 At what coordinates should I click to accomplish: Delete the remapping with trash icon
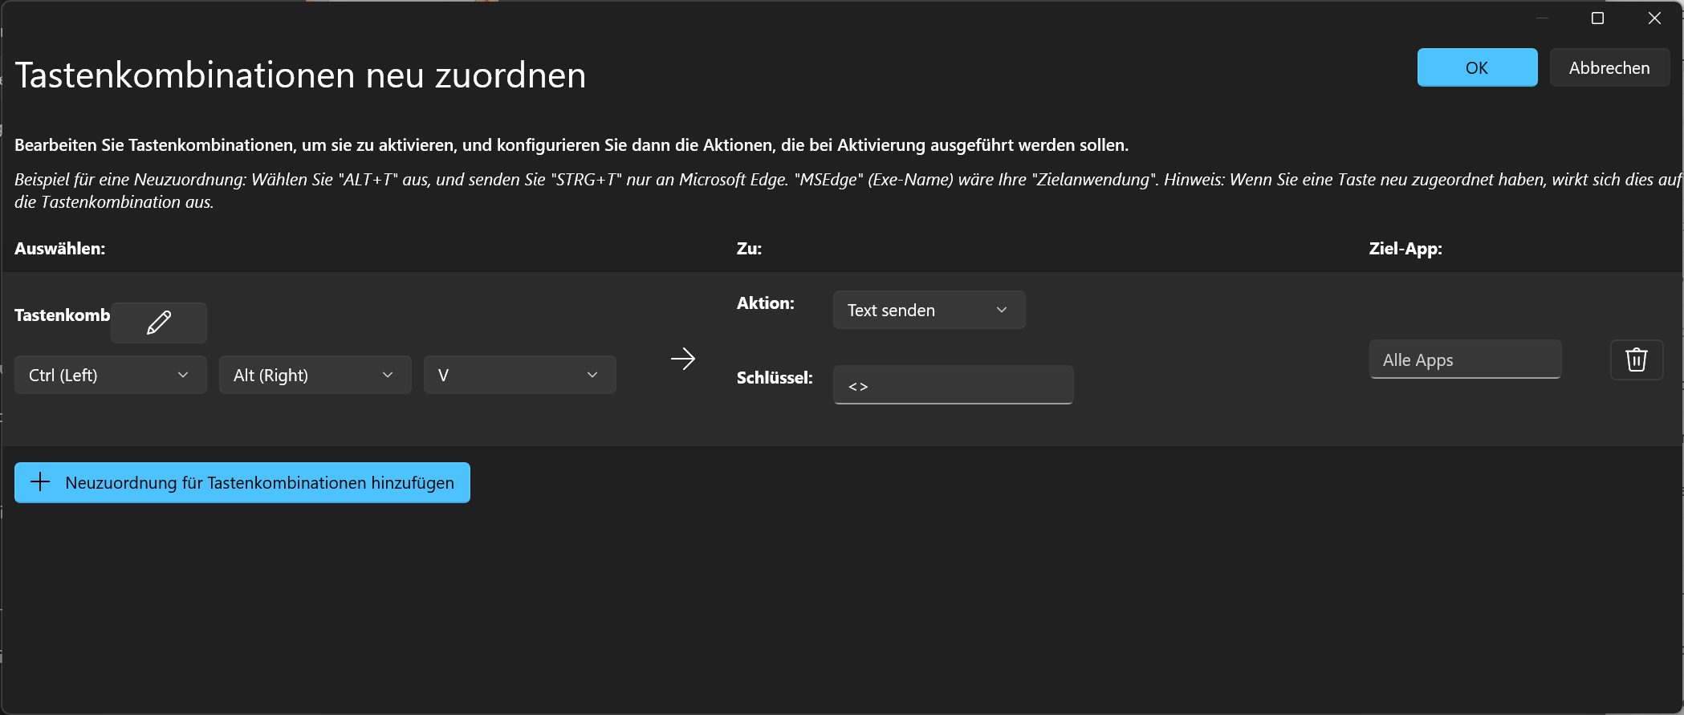coord(1637,360)
